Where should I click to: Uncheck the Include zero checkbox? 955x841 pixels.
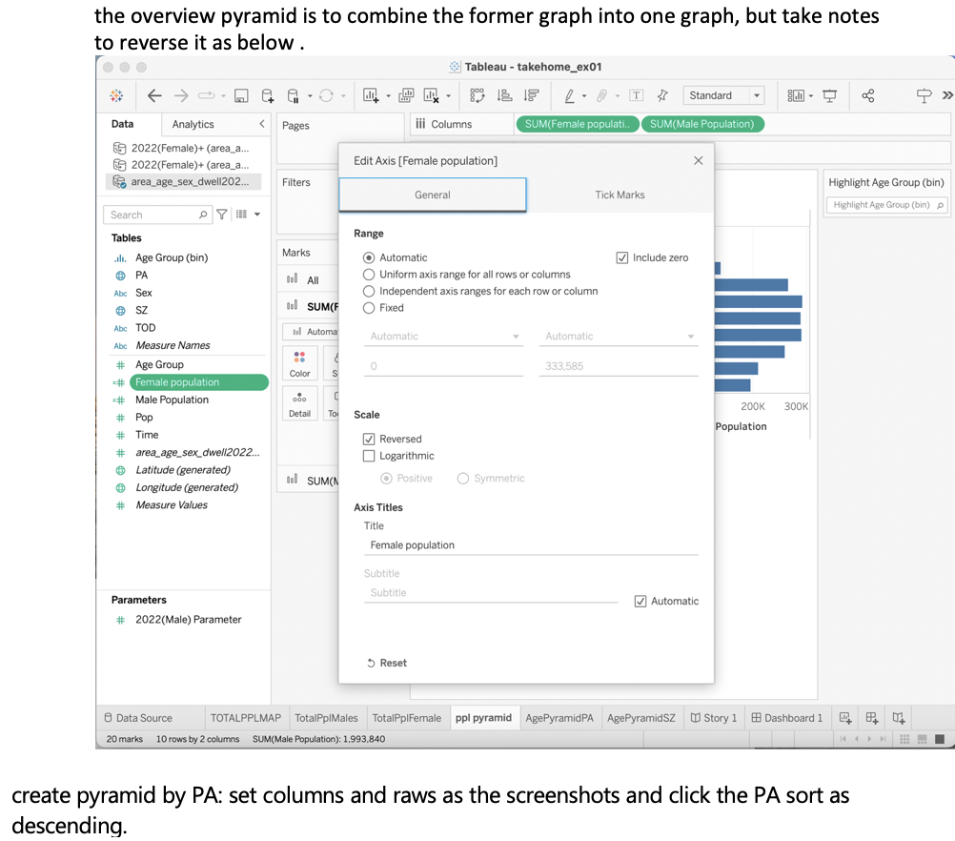(622, 257)
